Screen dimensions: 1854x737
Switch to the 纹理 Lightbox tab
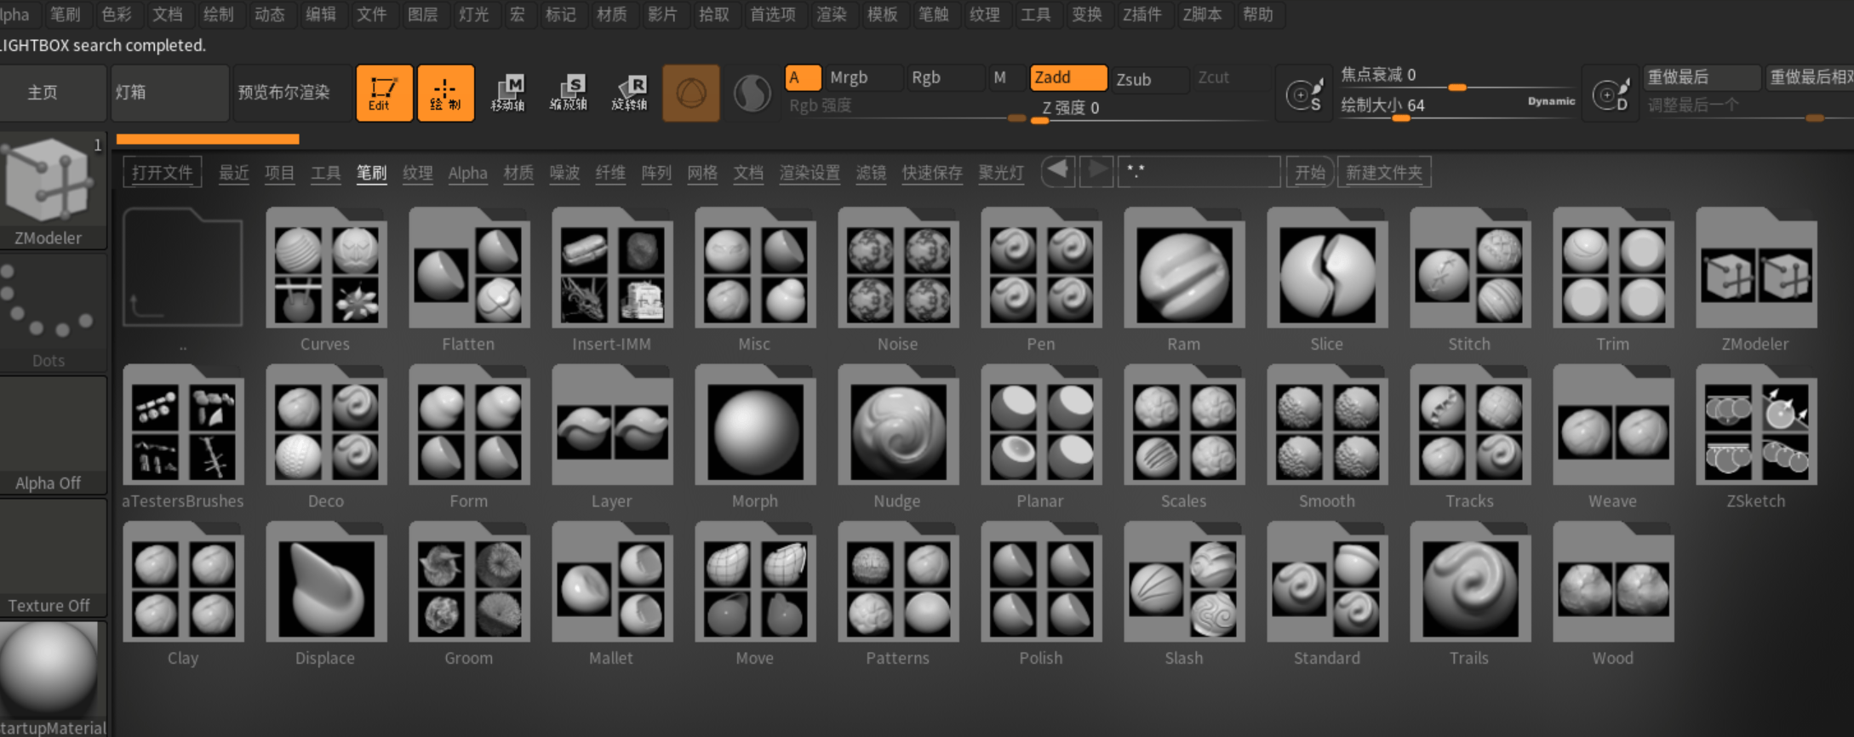417,173
